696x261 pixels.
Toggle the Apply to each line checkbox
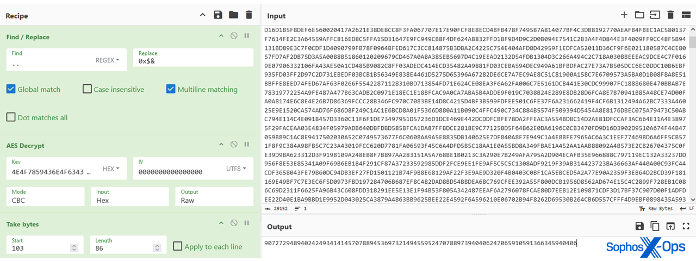pyautogui.click(x=177, y=246)
